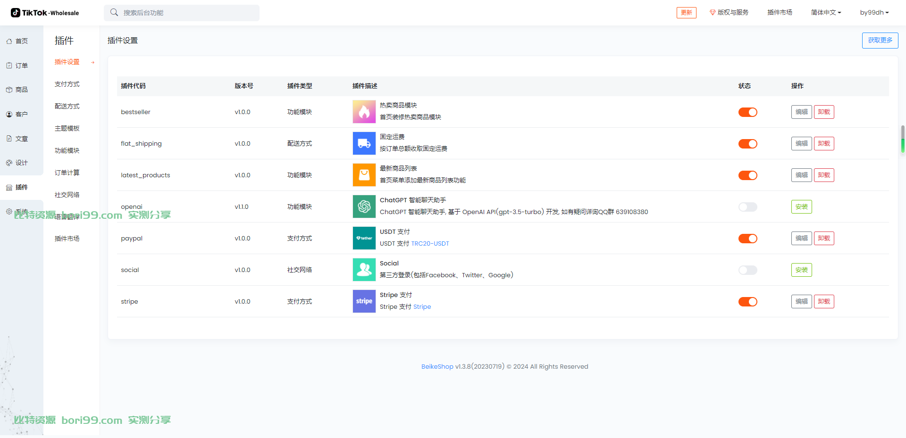Open the blue Stripe description link
906x438 pixels.
[422, 307]
